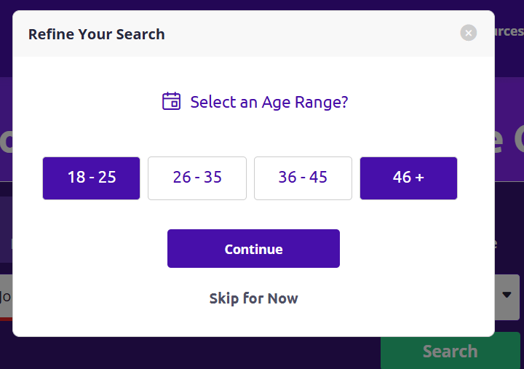Click the Select an Age Range? prompt text

[269, 102]
